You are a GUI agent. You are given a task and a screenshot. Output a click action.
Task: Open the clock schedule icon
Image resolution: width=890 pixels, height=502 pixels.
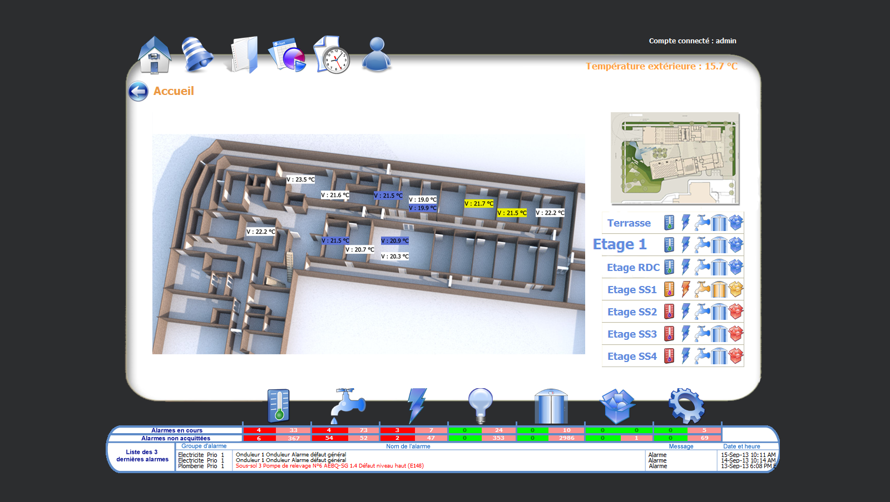332,56
